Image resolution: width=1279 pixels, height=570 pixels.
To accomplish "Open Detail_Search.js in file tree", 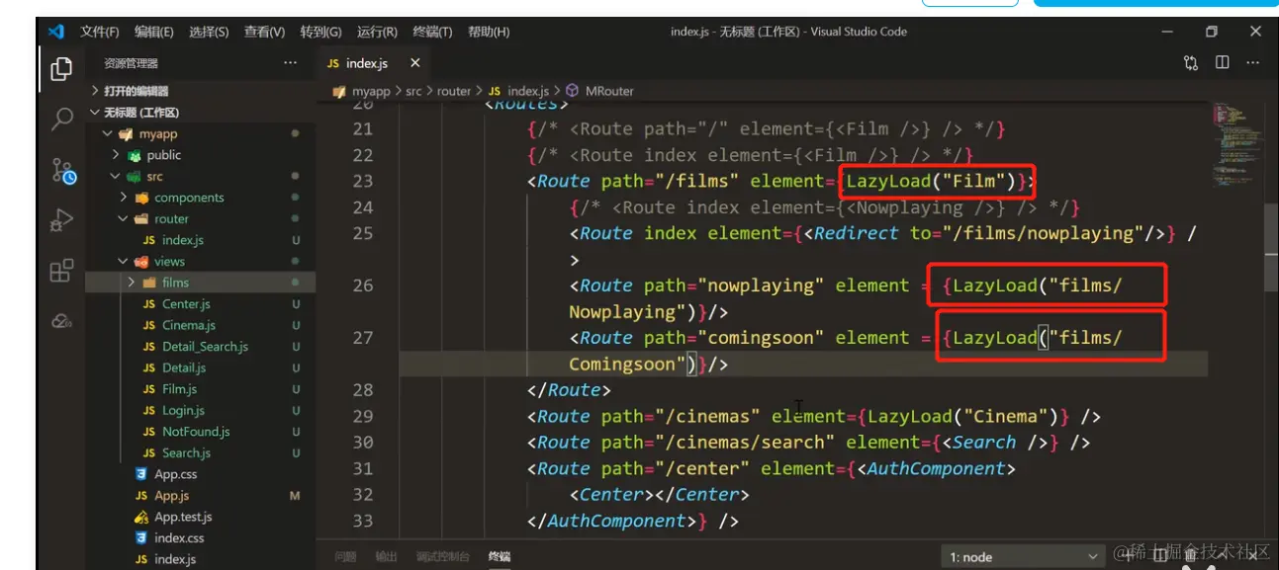I will pos(205,347).
